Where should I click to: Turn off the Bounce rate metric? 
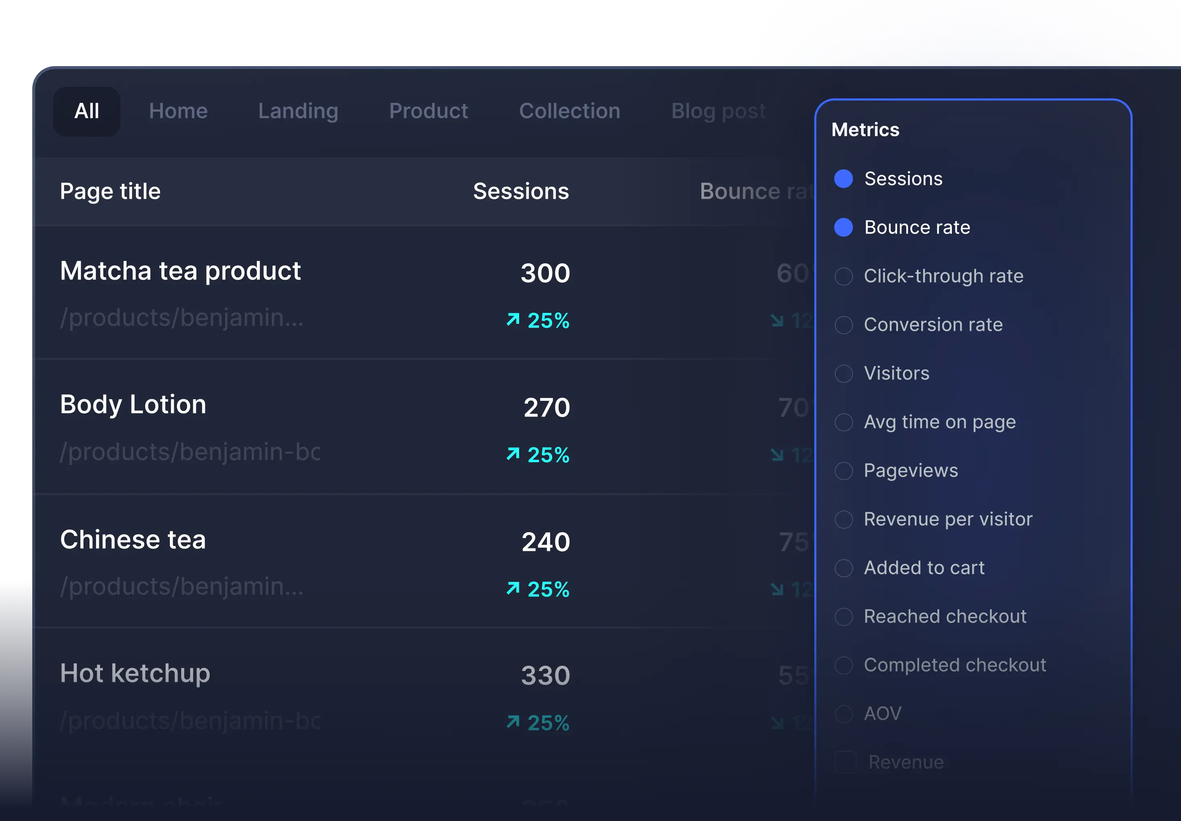[843, 227]
